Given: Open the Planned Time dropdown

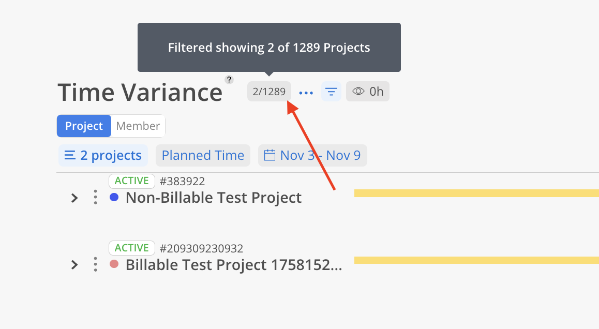Looking at the screenshot, I should coord(203,155).
